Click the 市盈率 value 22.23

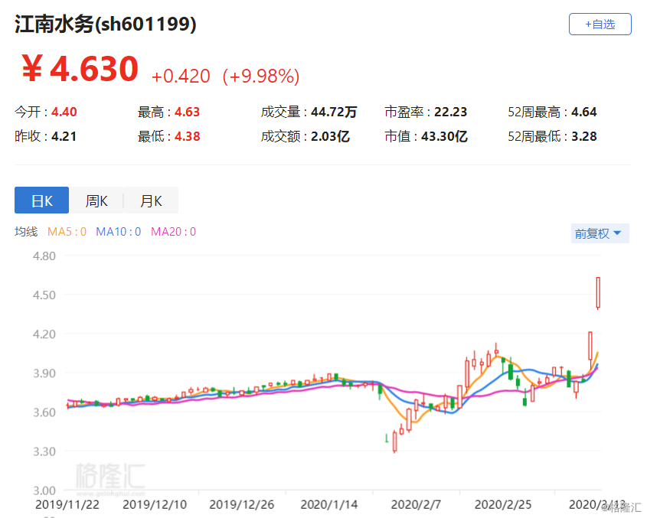[450, 112]
